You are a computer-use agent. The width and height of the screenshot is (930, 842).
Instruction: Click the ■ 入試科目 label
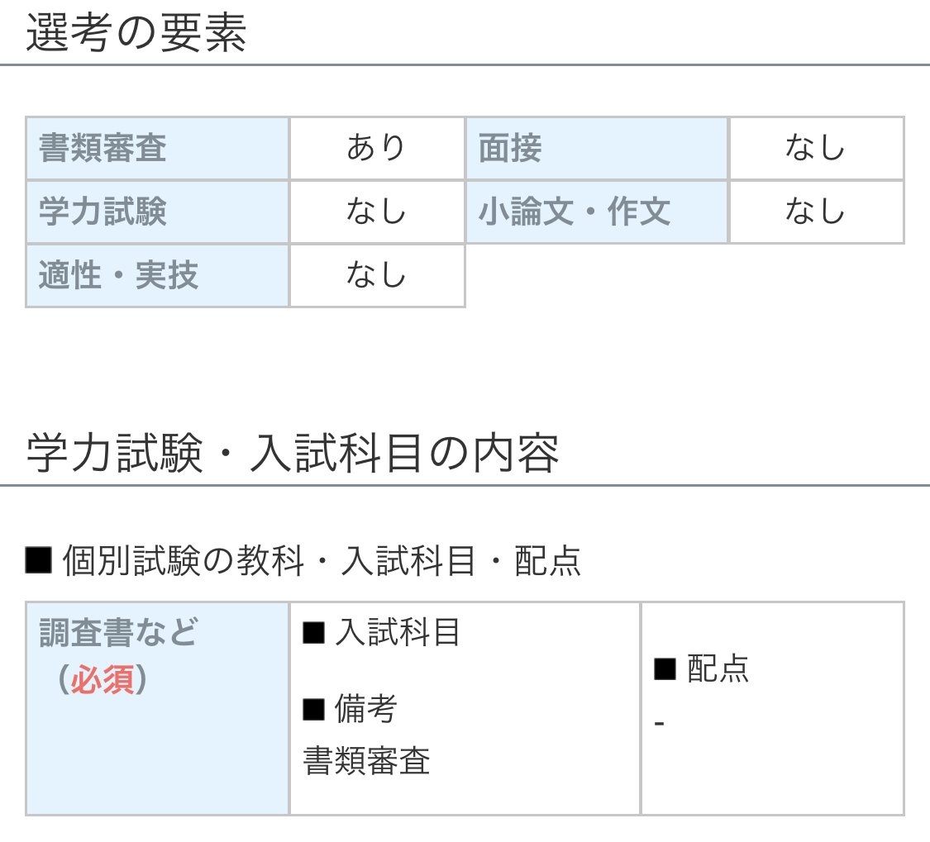pyautogui.click(x=381, y=634)
